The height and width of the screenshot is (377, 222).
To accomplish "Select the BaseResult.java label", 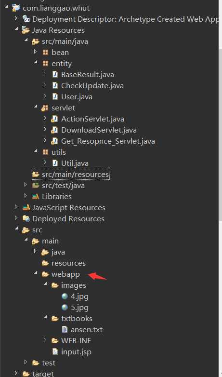I will click(x=88, y=75).
